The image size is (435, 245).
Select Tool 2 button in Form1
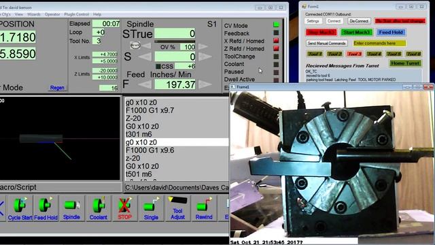click(334, 54)
